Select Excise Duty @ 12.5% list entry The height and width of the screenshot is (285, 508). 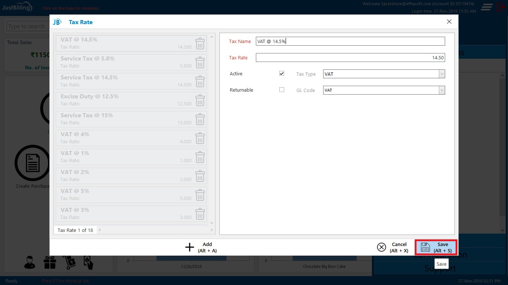pyautogui.click(x=131, y=100)
